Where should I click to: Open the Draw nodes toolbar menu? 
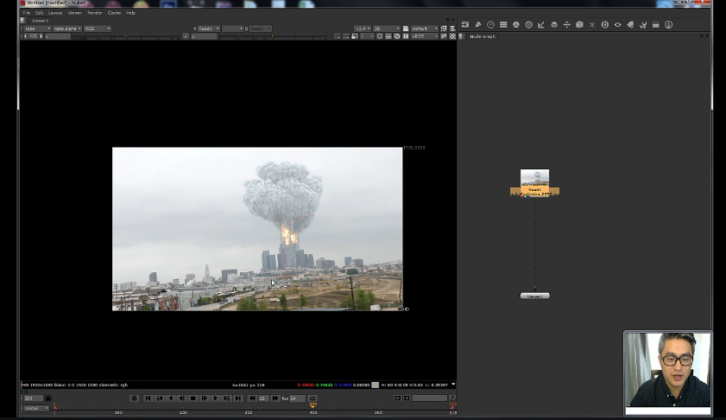click(x=478, y=25)
